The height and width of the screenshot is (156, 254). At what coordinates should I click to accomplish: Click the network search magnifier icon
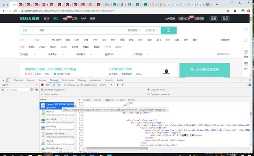pyautogui.click(x=59, y=85)
